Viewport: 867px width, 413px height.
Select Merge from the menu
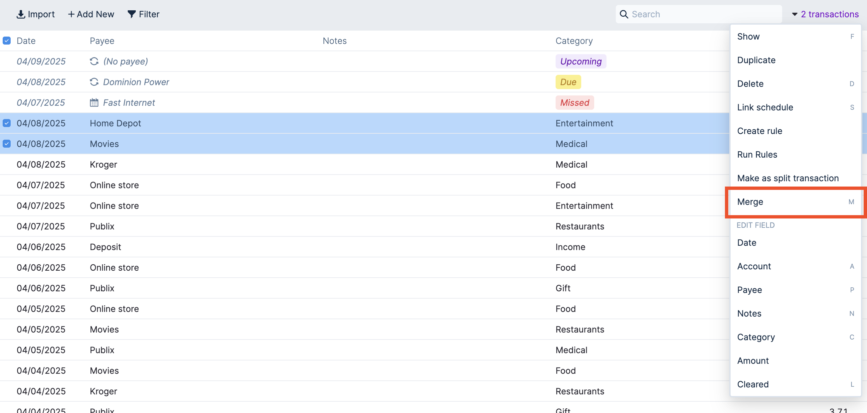point(750,202)
